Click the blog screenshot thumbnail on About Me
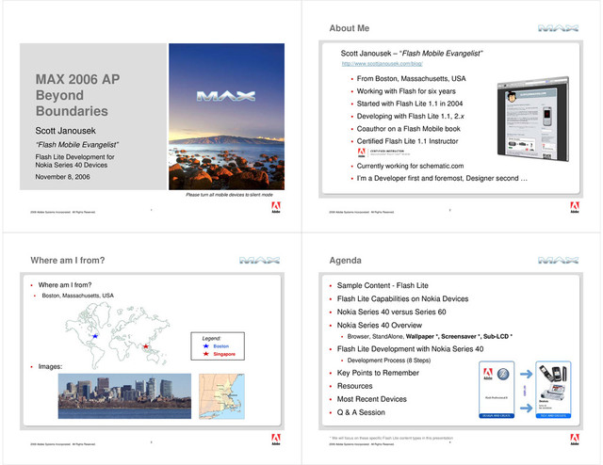This screenshot has width=603, height=465. [x=532, y=120]
